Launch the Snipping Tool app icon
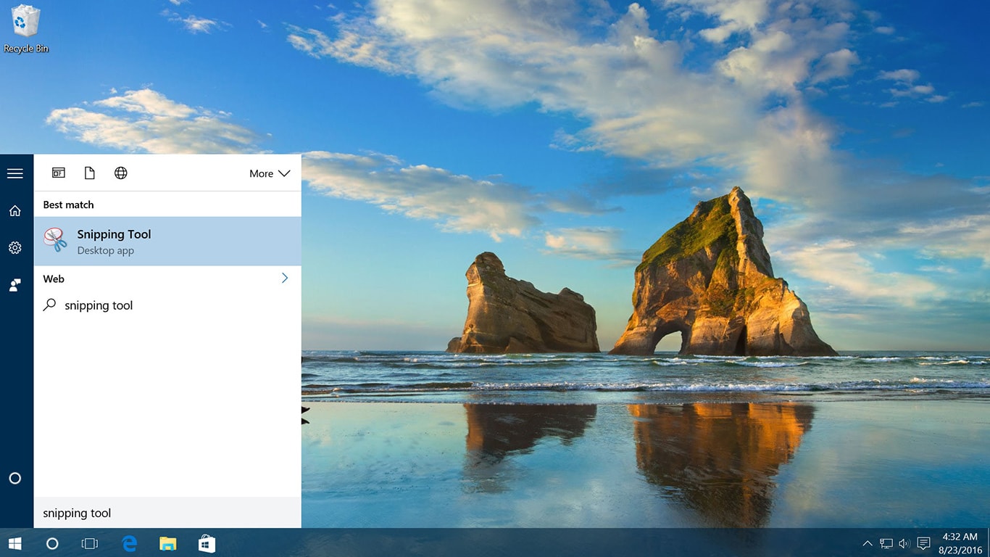The width and height of the screenshot is (990, 557). [x=57, y=242]
